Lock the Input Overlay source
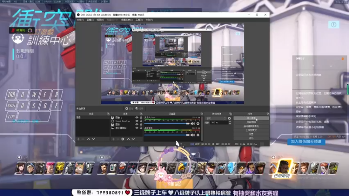 pyautogui.click(x=141, y=121)
